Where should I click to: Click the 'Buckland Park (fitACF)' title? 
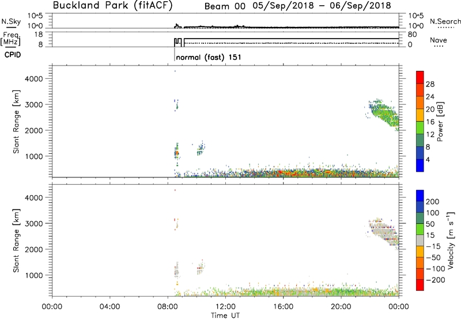click(x=112, y=5)
